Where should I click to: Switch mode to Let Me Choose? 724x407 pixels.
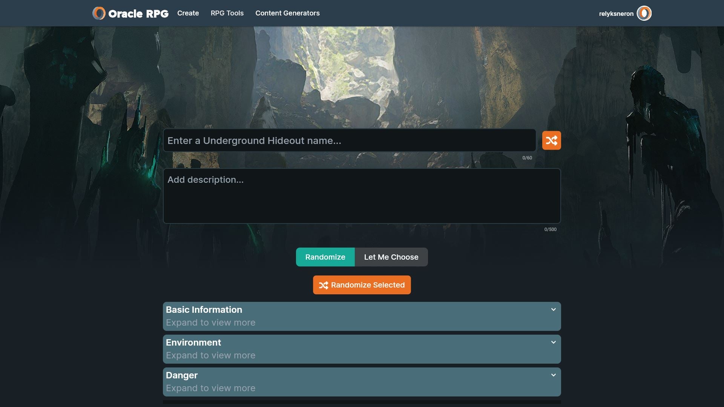pyautogui.click(x=391, y=257)
